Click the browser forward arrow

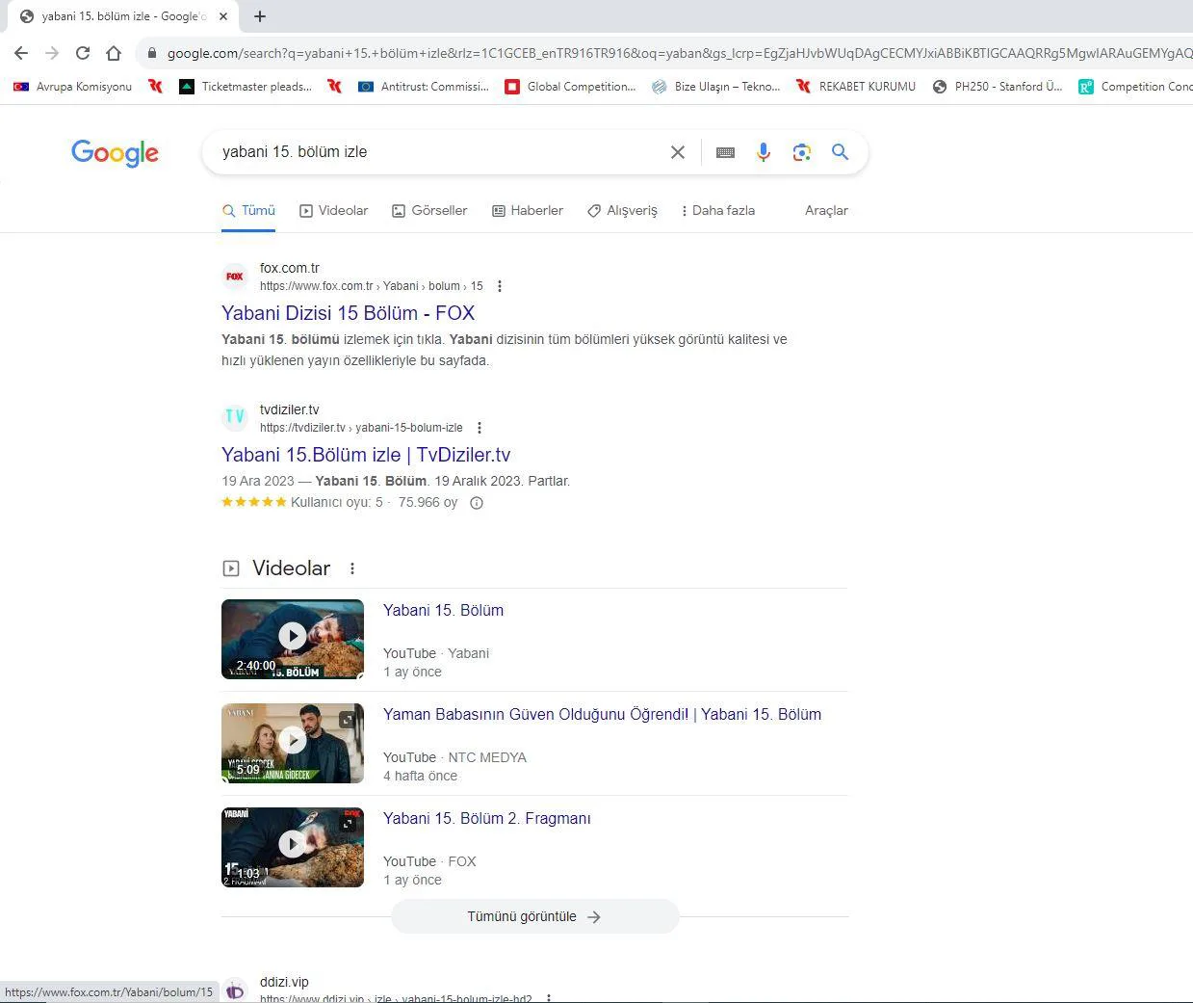coord(52,53)
